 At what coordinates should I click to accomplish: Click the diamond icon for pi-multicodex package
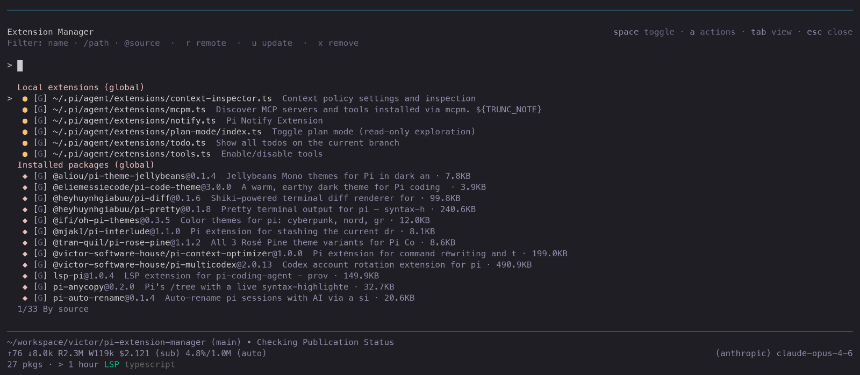25,265
